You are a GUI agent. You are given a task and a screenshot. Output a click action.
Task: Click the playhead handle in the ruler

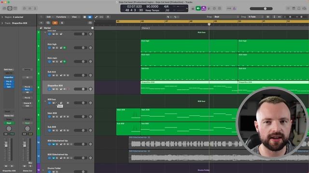tap(209, 25)
